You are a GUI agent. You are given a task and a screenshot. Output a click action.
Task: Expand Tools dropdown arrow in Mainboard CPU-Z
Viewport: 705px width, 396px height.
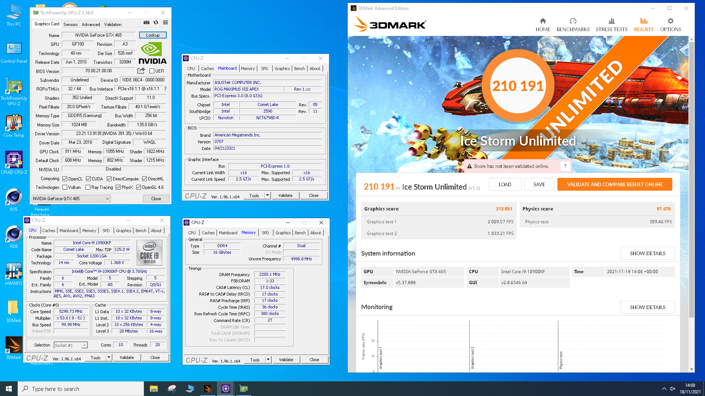tap(268, 195)
